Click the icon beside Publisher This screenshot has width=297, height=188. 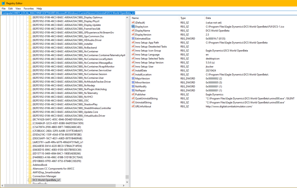[133, 94]
